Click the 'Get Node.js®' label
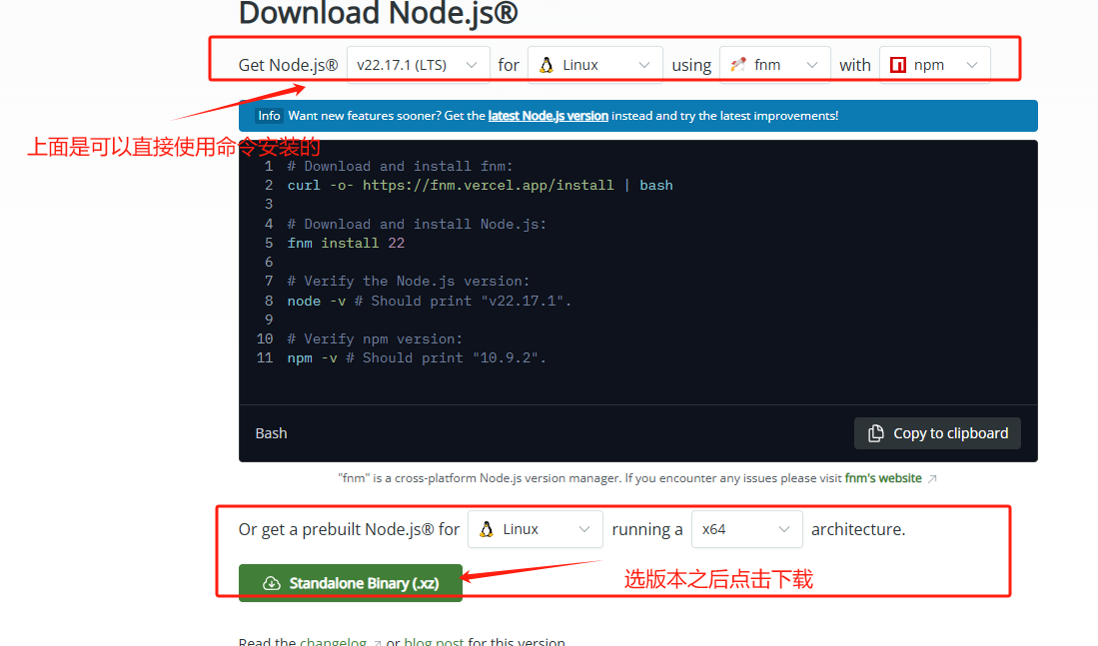The height and width of the screenshot is (646, 1098). pyautogui.click(x=288, y=65)
